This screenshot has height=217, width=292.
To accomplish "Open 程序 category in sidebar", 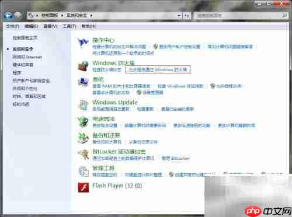I will [17, 73].
